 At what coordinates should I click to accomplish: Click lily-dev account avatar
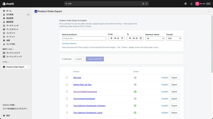197,4
